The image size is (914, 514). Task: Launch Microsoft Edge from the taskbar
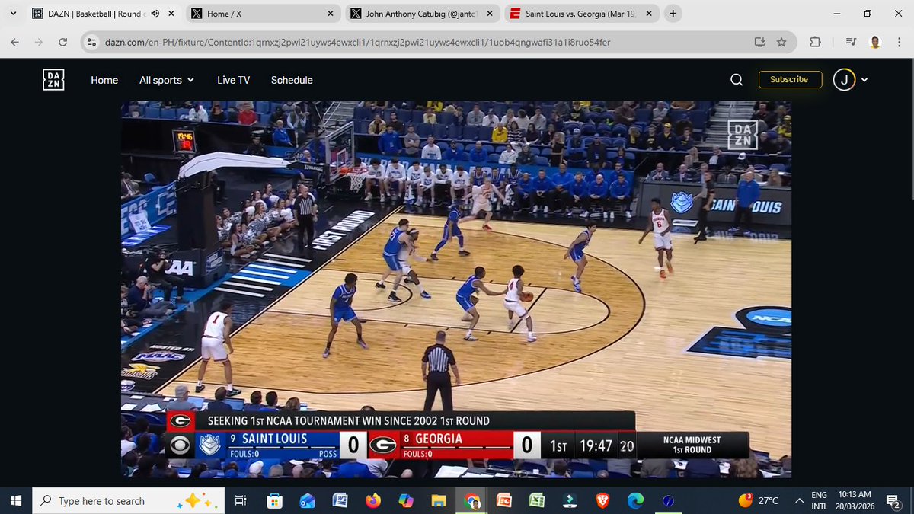pos(634,501)
